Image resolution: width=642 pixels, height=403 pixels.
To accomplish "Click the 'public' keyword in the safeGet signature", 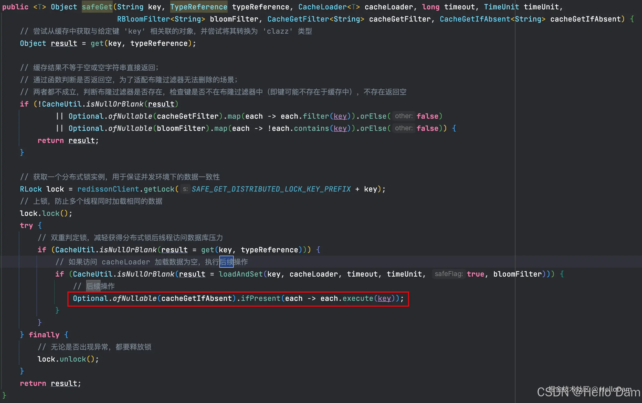I will (x=15, y=7).
